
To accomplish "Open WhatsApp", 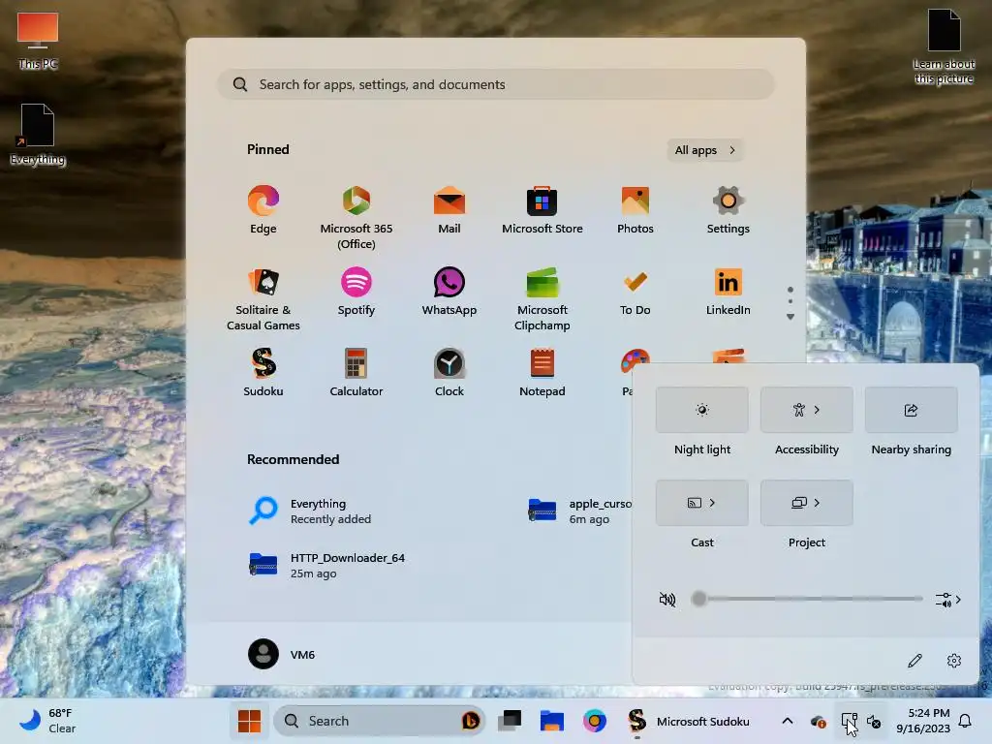I will pos(449,293).
